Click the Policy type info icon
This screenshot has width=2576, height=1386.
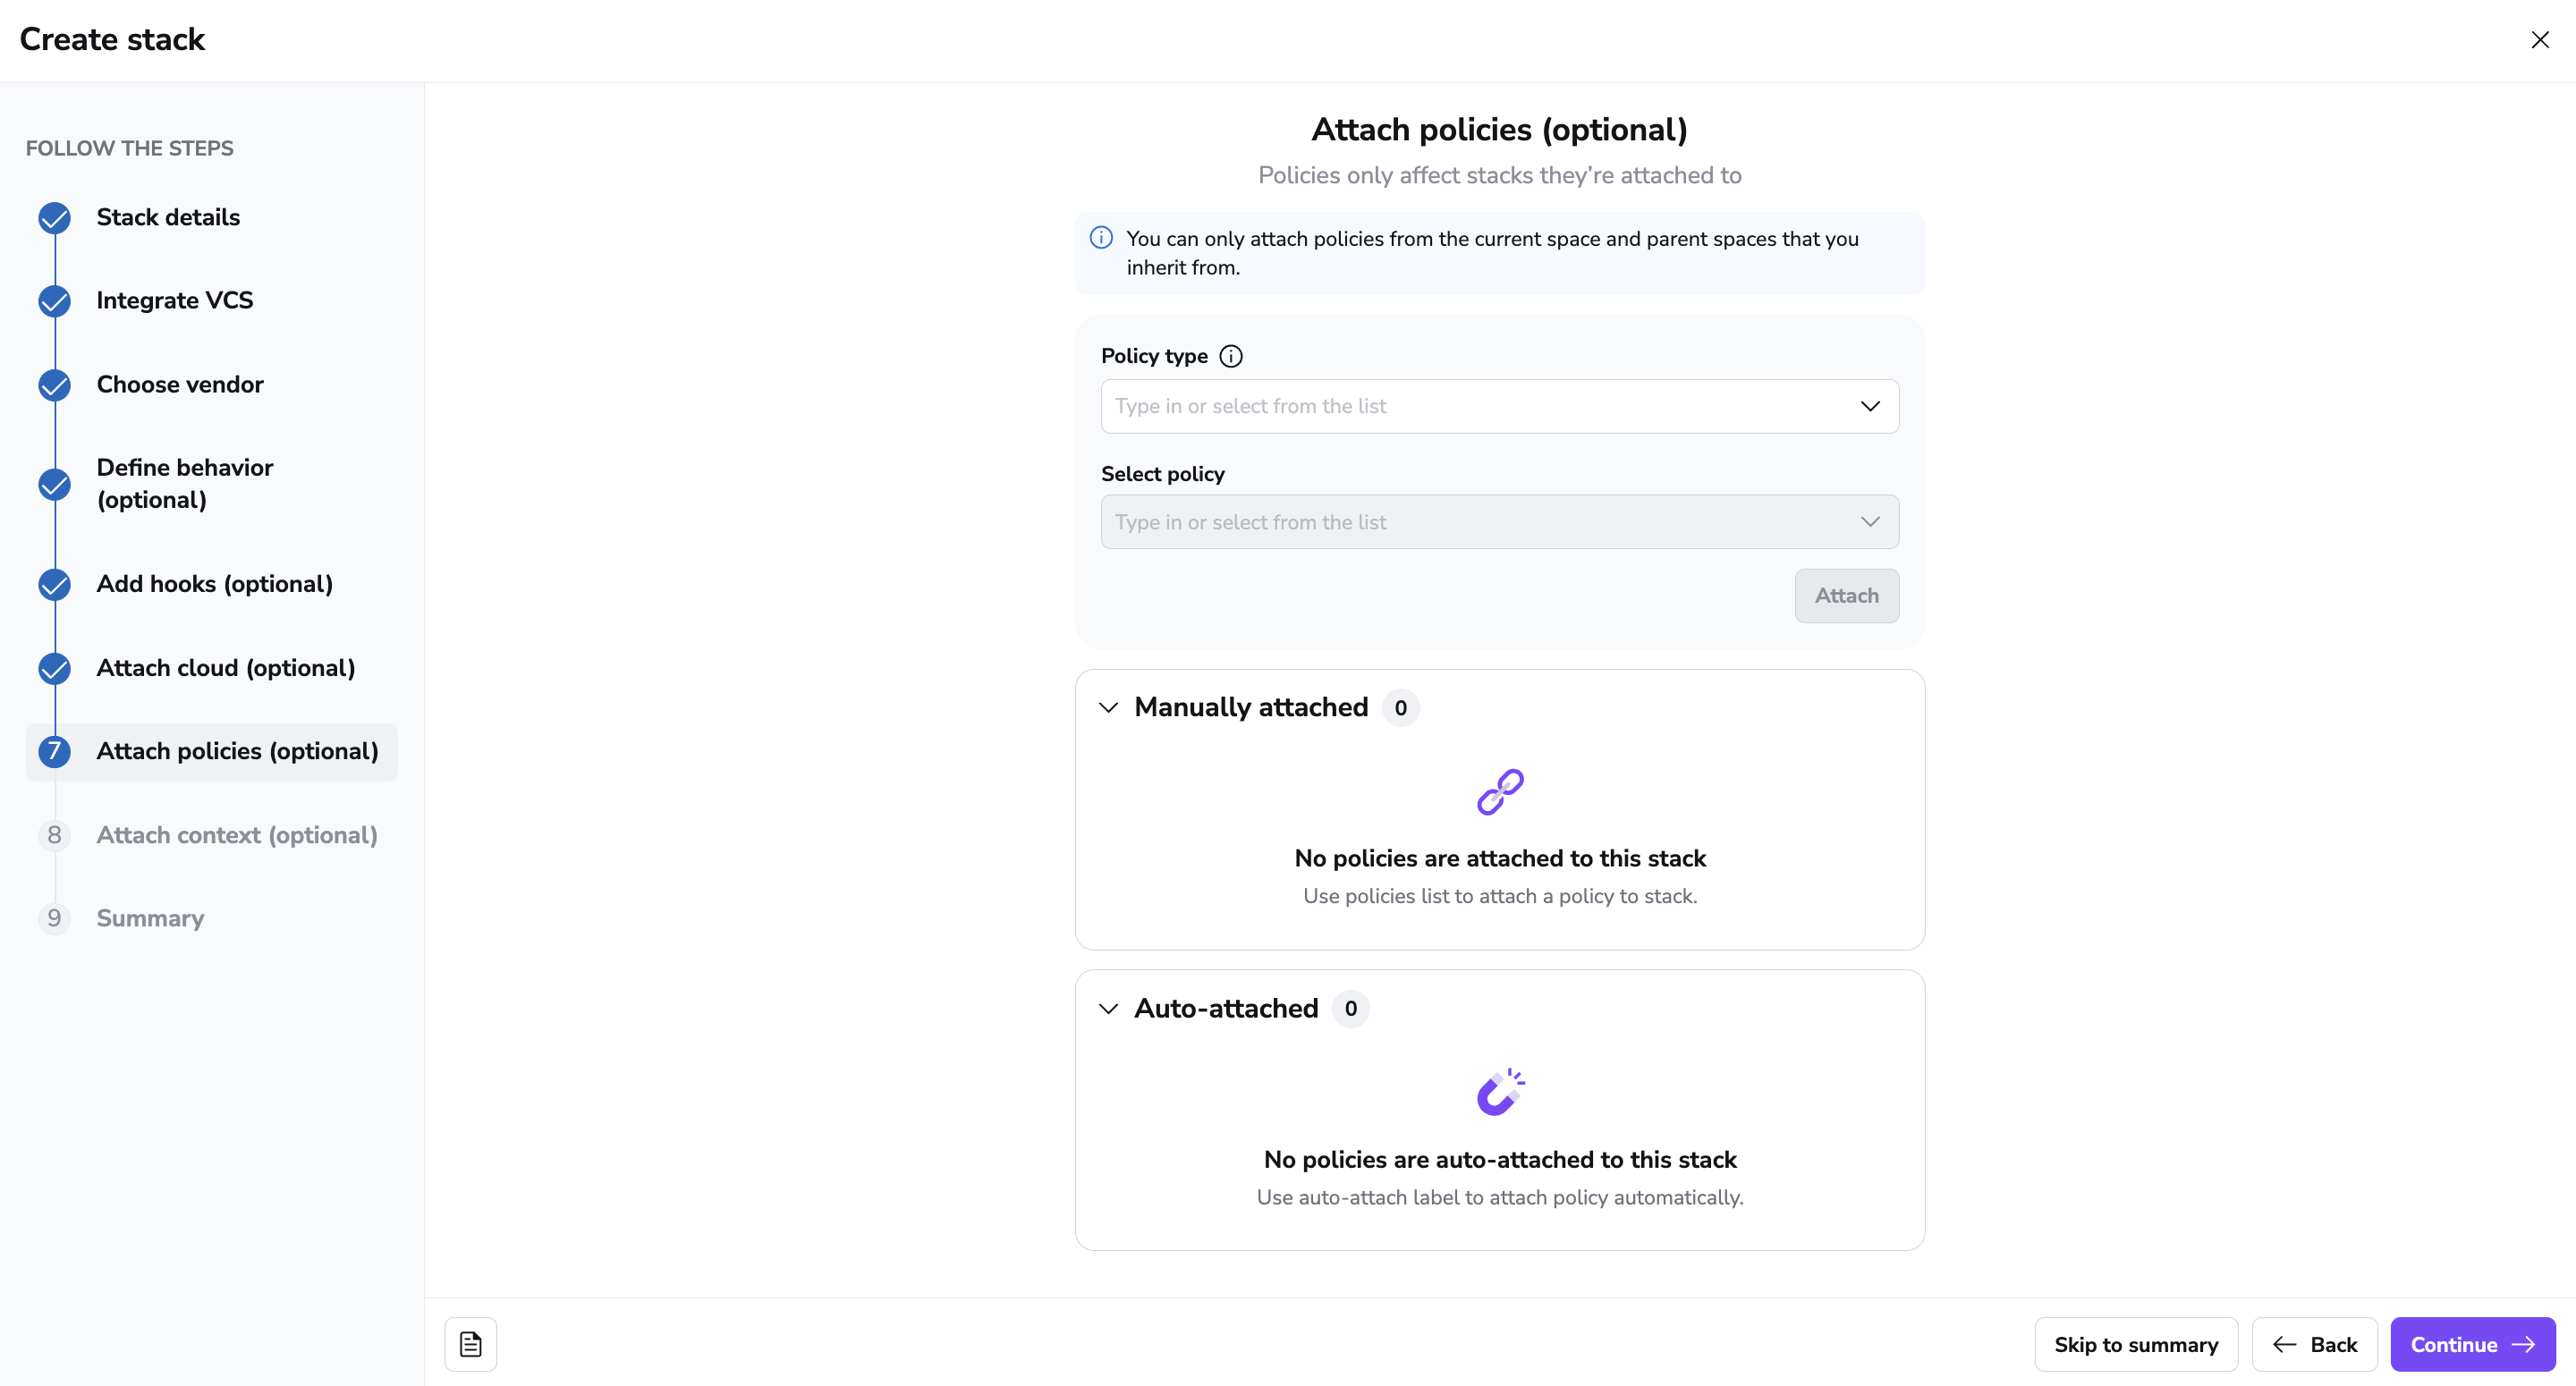1231,356
